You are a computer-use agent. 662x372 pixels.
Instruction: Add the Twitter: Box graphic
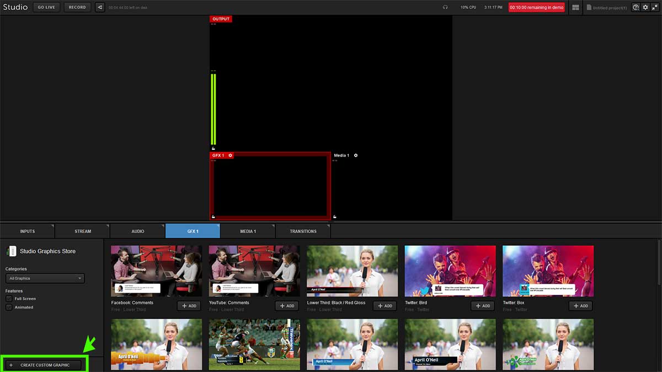(581, 306)
